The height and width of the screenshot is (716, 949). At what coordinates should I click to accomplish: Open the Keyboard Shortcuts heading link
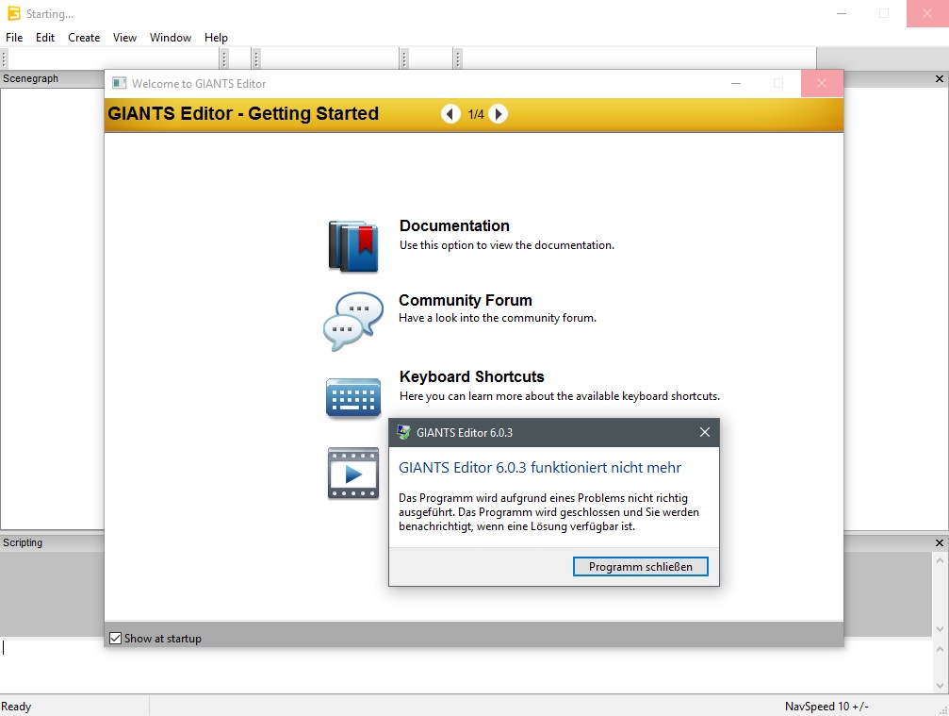(472, 376)
